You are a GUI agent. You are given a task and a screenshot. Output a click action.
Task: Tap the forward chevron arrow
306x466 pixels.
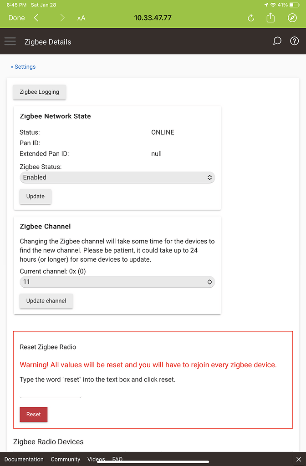62,18
